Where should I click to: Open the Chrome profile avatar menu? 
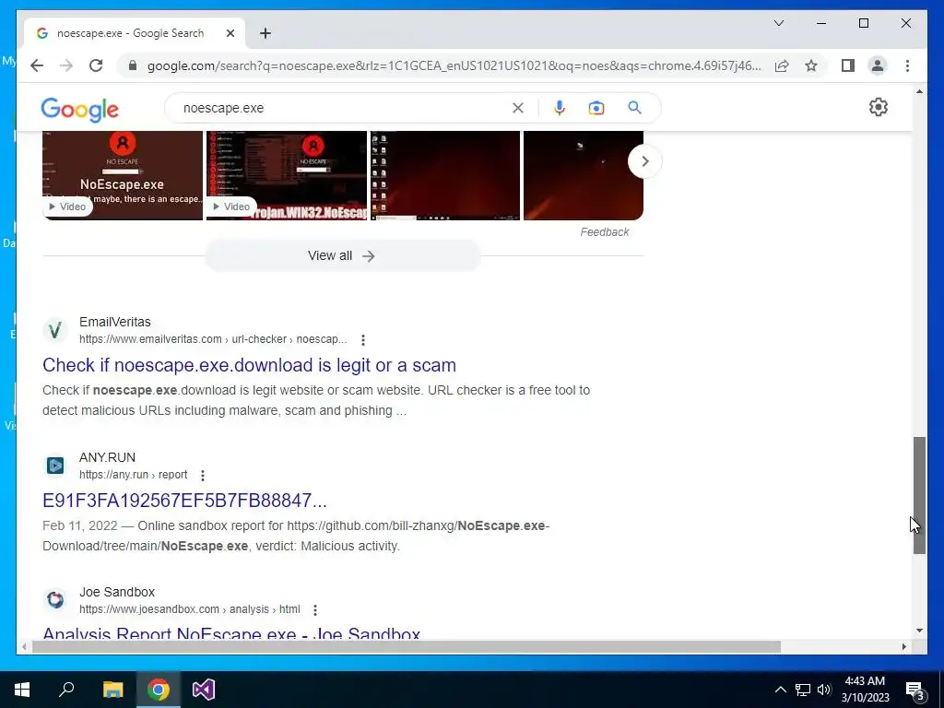[x=878, y=65]
